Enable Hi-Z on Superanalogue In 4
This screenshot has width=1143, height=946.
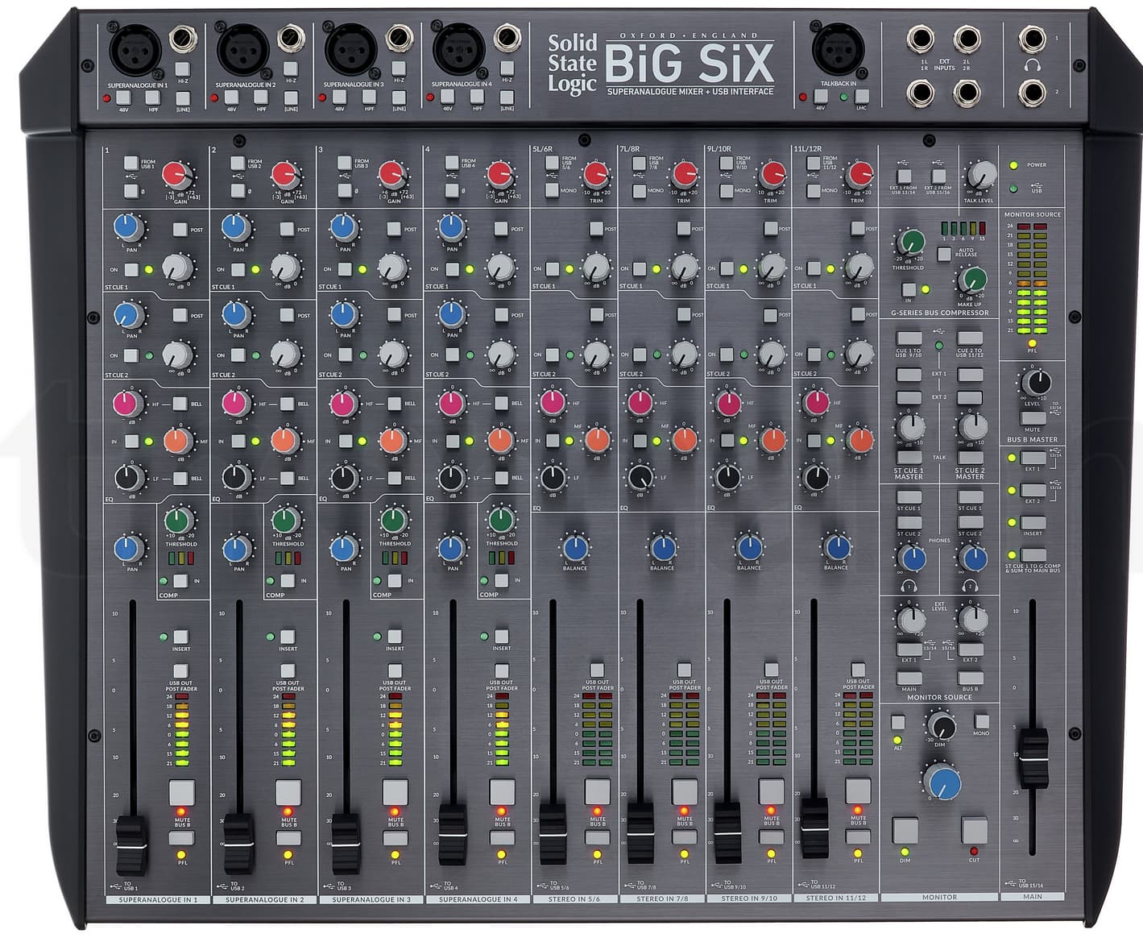coord(506,68)
